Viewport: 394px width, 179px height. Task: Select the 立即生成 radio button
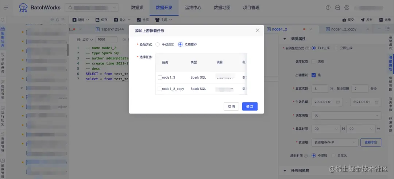(336, 48)
